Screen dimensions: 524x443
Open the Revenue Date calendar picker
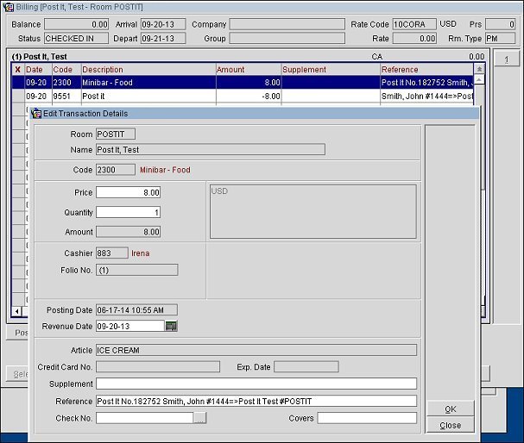pyautogui.click(x=171, y=326)
